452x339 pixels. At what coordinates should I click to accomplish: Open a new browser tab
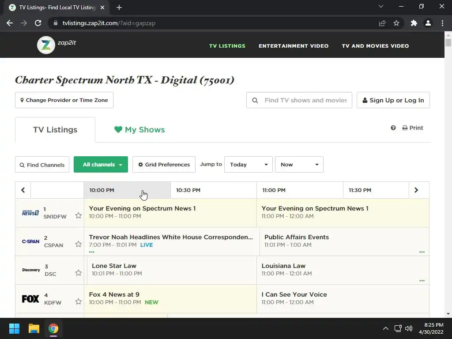tap(119, 8)
